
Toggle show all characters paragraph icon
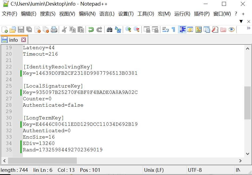pyautogui.click(x=173, y=30)
